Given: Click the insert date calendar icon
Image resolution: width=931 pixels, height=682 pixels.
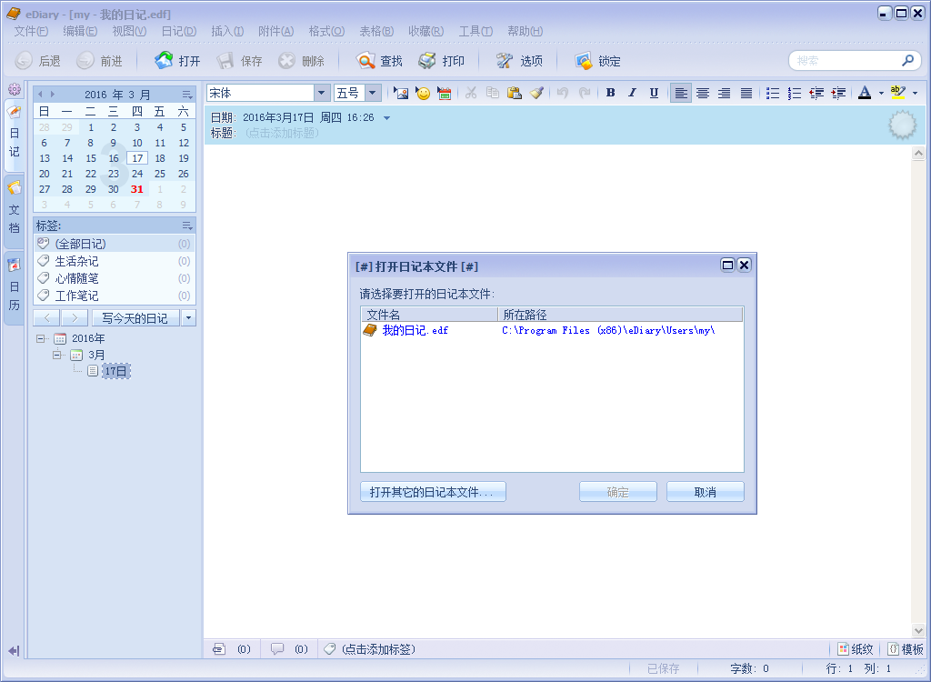Looking at the screenshot, I should 444,93.
